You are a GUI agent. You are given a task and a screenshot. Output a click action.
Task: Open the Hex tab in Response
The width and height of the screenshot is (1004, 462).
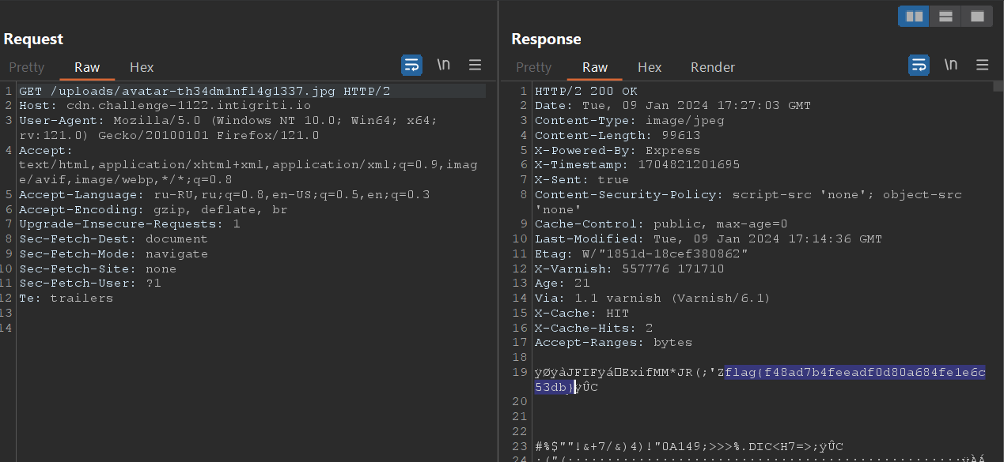(650, 67)
